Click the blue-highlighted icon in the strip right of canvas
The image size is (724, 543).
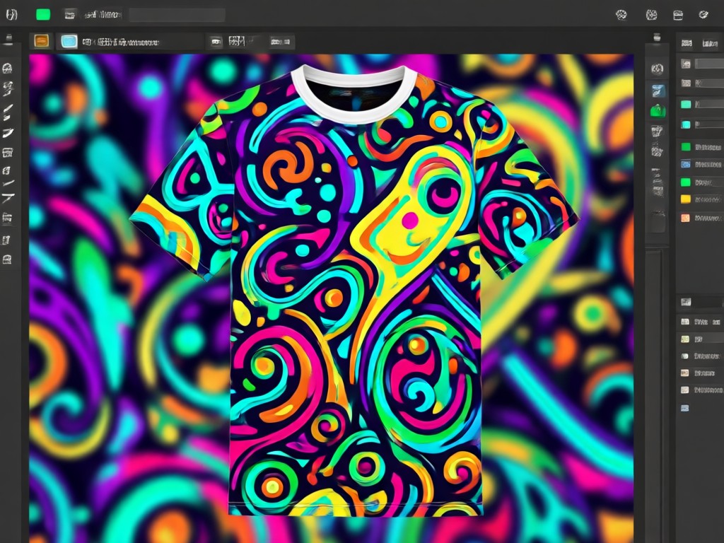[658, 90]
